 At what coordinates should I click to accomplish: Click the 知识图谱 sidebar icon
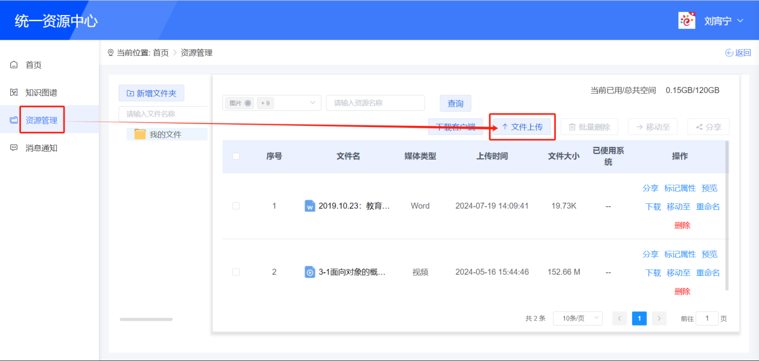13,92
